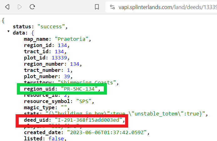Image resolution: width=217 pixels, height=141 pixels.
Task: Click the plot_number value 39
Action: click(x=67, y=76)
